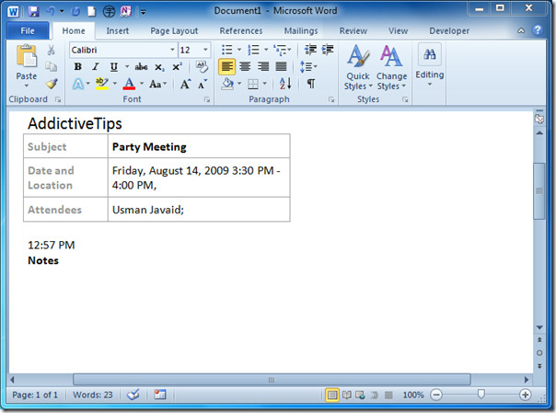Clear formatting with eraser icon

202,66
